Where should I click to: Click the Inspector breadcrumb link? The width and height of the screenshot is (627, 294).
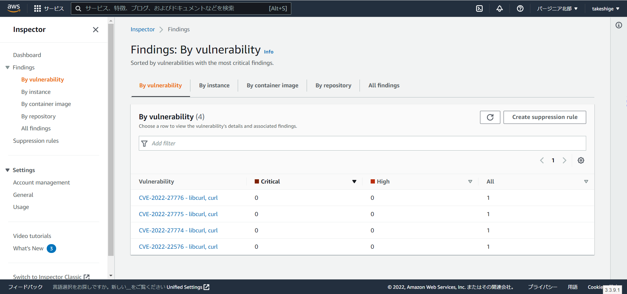tap(143, 29)
